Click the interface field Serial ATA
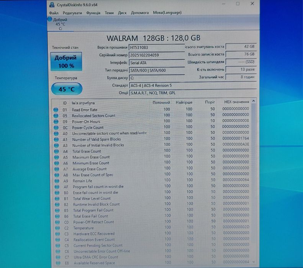This screenshot has width=303, height=268. coord(157,63)
